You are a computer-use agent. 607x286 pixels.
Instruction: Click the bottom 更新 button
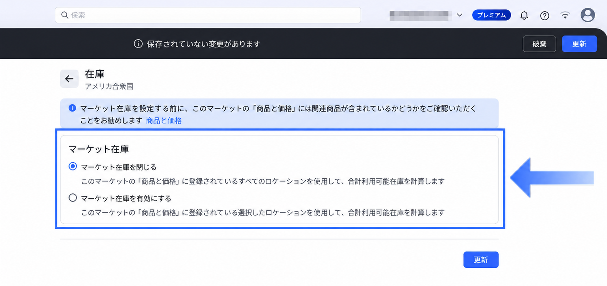point(481,260)
